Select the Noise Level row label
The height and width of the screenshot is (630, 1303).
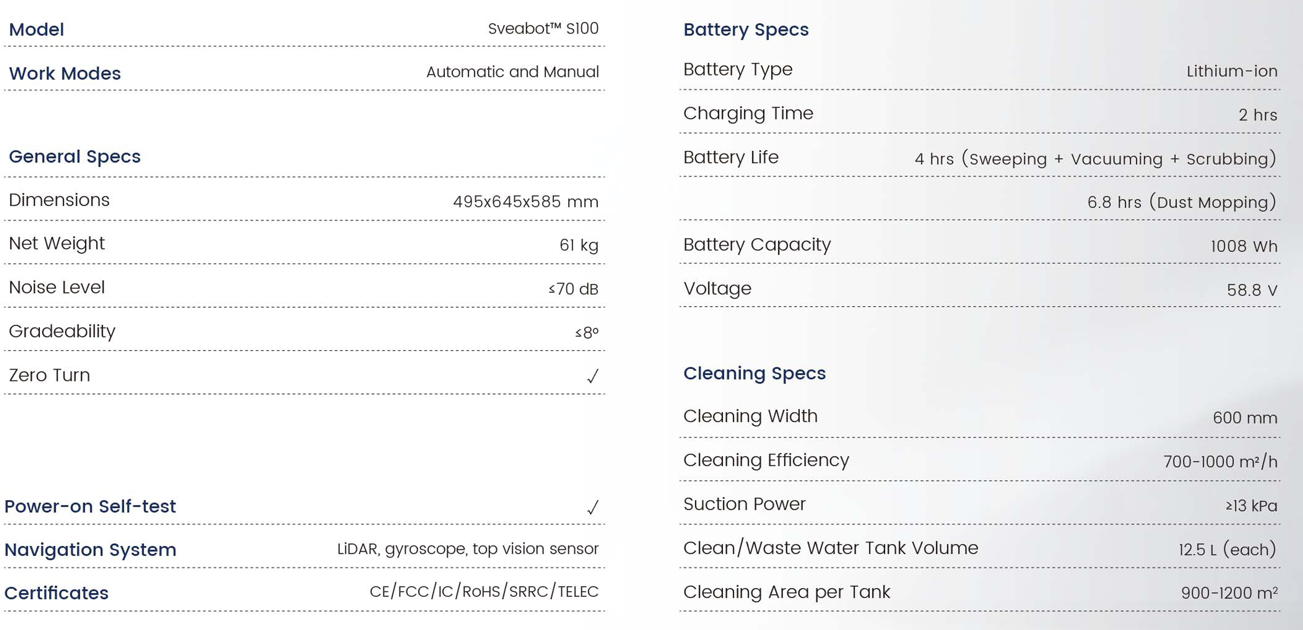click(57, 287)
